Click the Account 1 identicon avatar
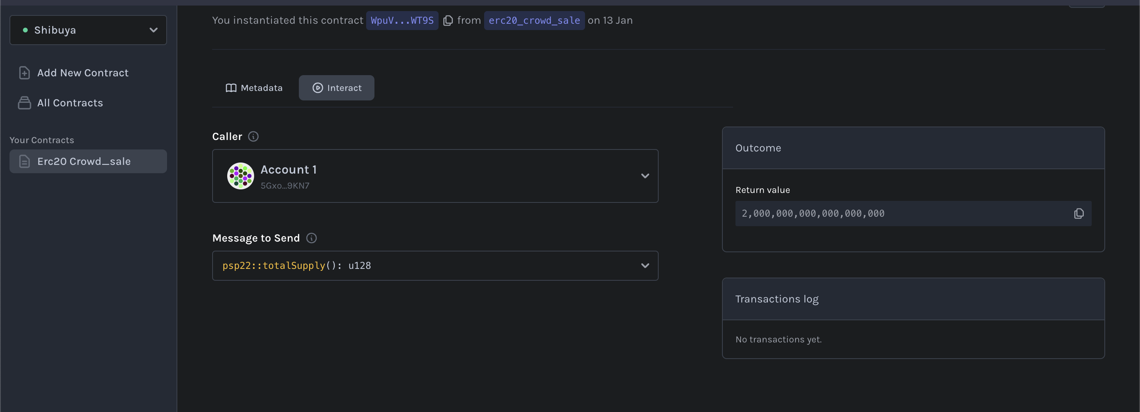This screenshot has height=412, width=1140. [240, 176]
